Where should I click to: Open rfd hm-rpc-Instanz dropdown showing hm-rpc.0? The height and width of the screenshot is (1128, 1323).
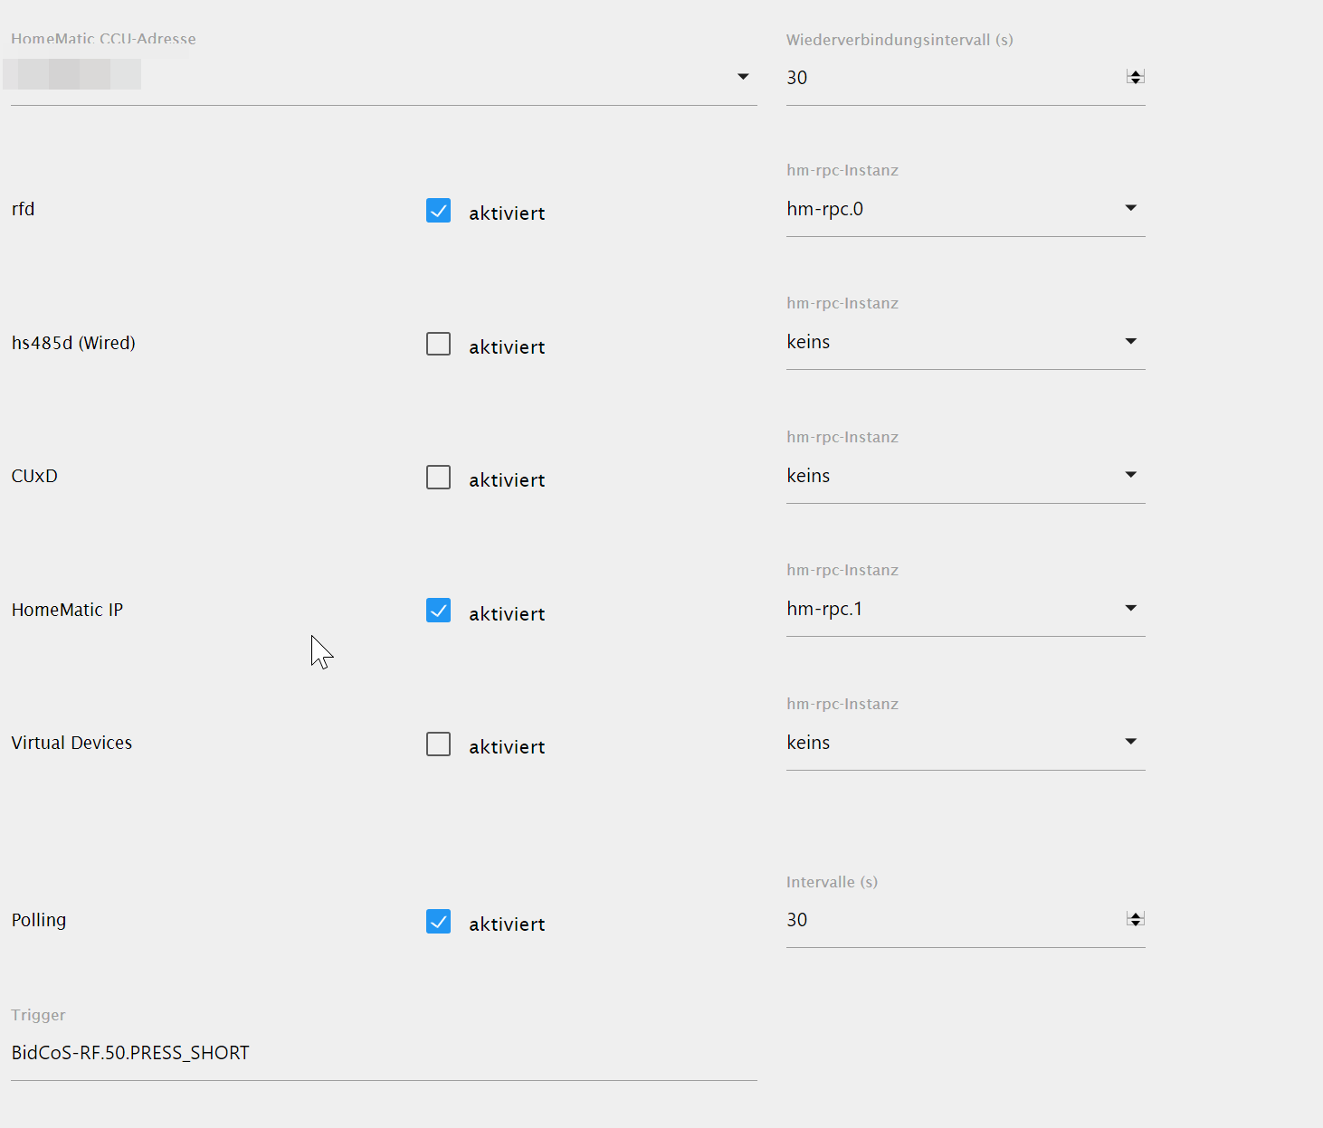(x=965, y=209)
